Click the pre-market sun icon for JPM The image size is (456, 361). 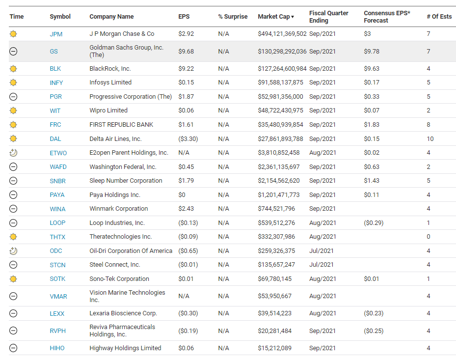(13, 34)
